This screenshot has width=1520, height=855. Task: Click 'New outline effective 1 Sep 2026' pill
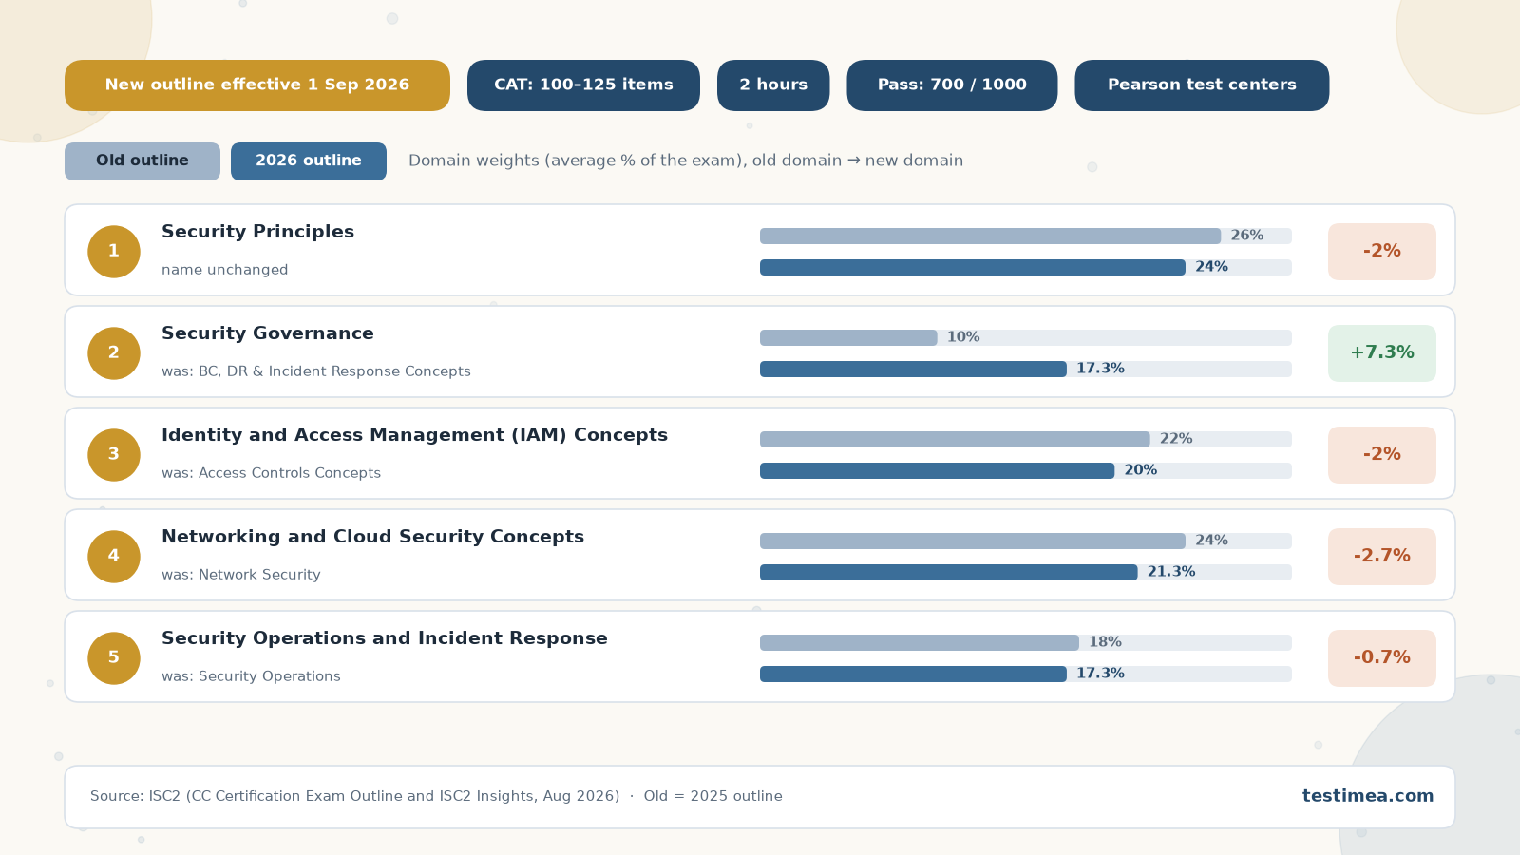tap(257, 85)
